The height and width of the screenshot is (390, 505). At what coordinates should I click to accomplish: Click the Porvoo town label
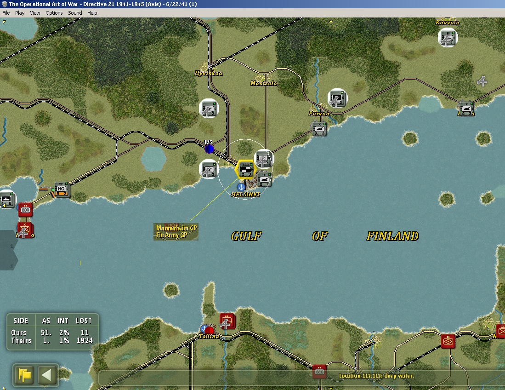point(319,114)
